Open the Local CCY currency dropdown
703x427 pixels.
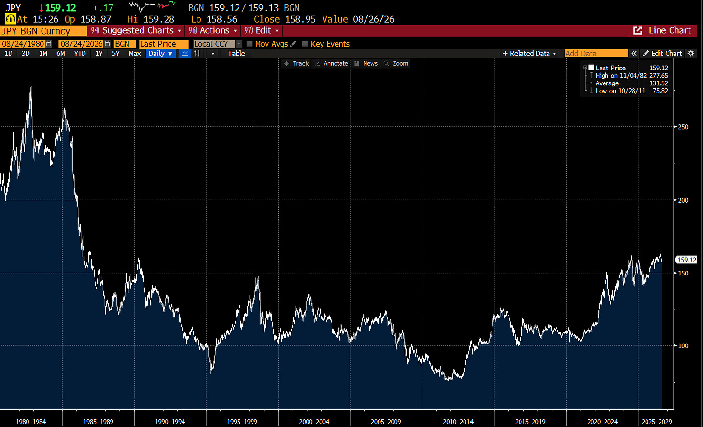pyautogui.click(x=217, y=44)
